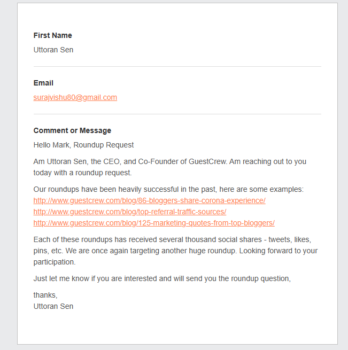The image size is (348, 350).
Task: Click the "Uttoran Sen" value under First Name
Action: (x=53, y=50)
